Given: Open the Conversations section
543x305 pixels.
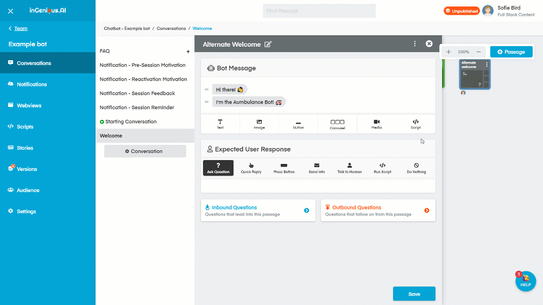Looking at the screenshot, I should pyautogui.click(x=48, y=63).
